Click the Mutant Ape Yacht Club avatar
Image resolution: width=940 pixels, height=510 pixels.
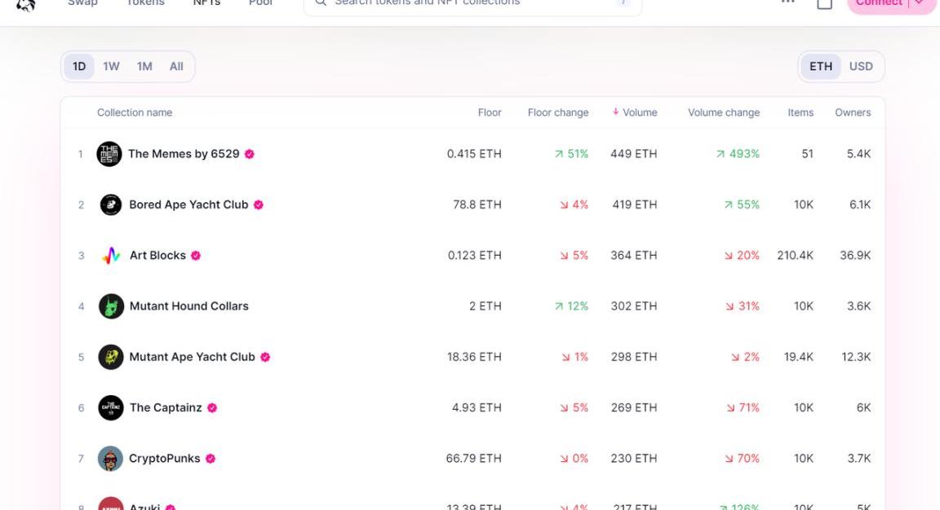point(111,358)
